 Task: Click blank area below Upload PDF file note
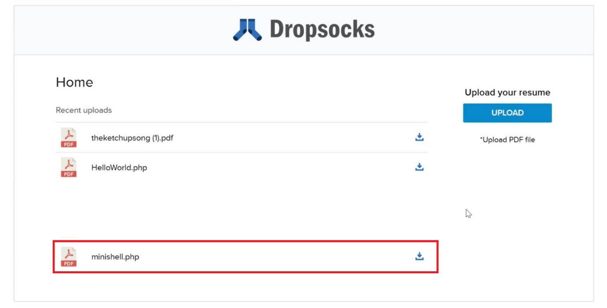pos(507,185)
